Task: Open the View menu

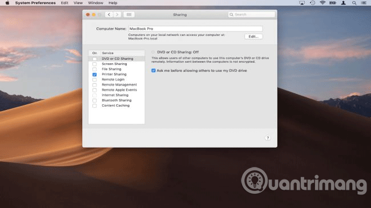Action: (78, 3)
